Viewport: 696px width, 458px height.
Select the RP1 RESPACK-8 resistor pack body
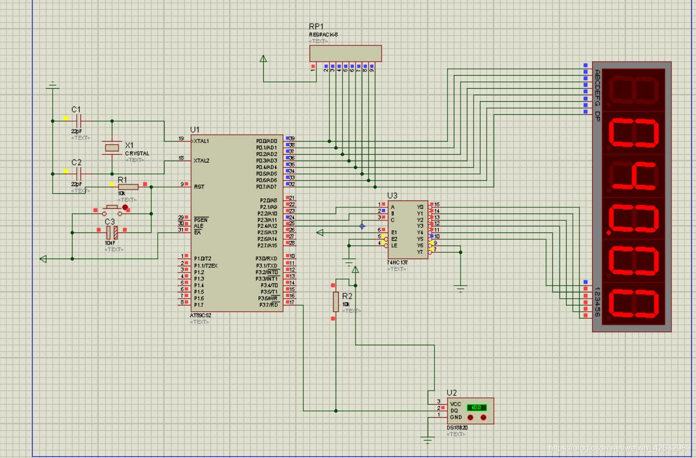(x=345, y=53)
